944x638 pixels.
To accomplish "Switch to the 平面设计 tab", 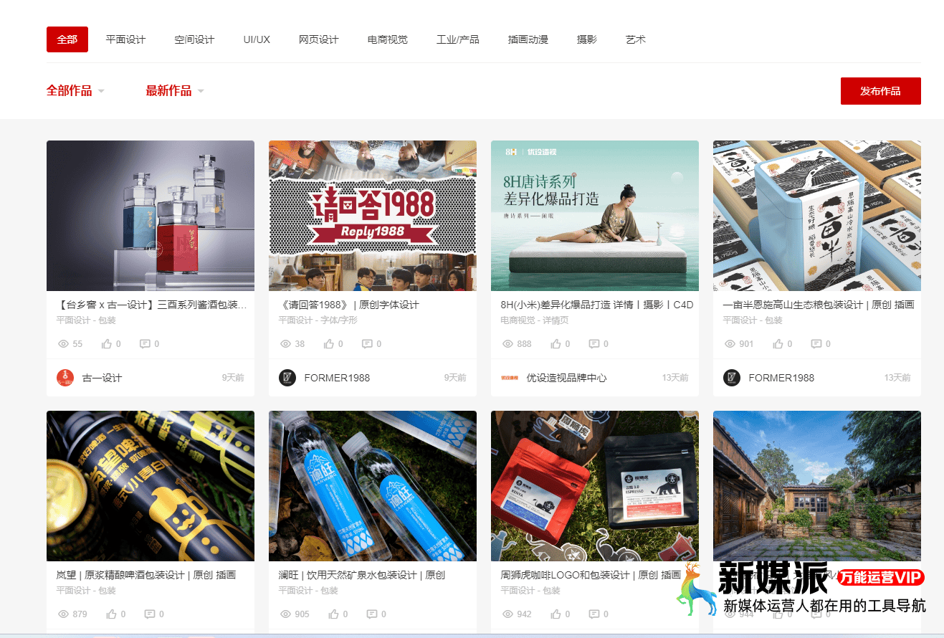I will pos(125,39).
